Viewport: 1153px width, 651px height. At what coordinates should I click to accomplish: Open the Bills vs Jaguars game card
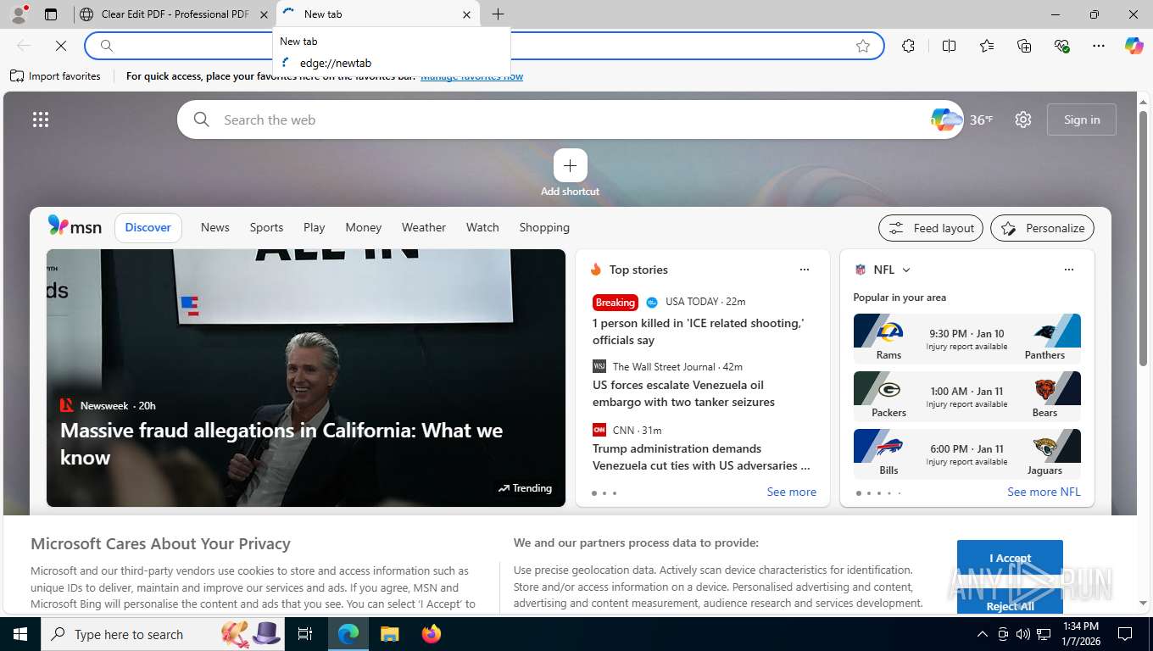[967, 454]
